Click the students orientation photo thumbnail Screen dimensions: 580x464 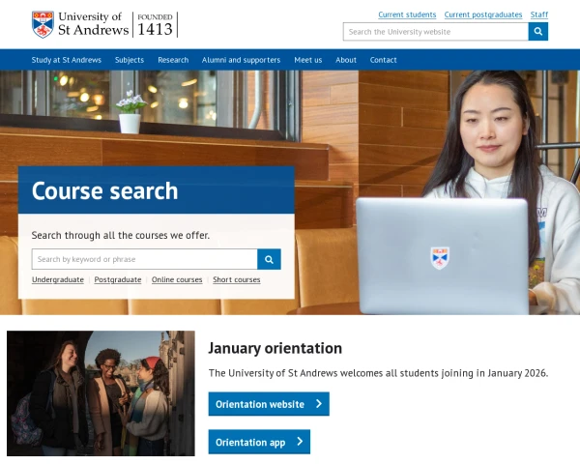pos(101,392)
